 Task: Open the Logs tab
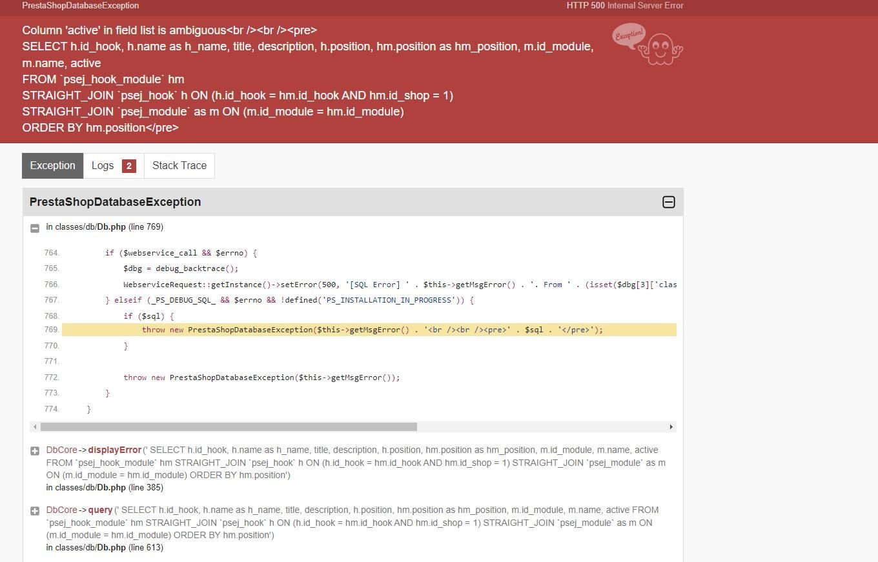114,166
